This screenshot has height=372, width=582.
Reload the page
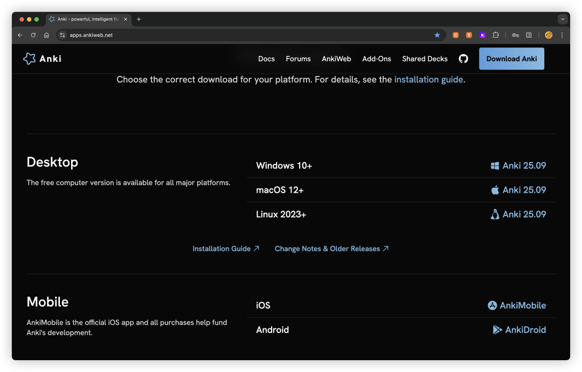tap(33, 35)
